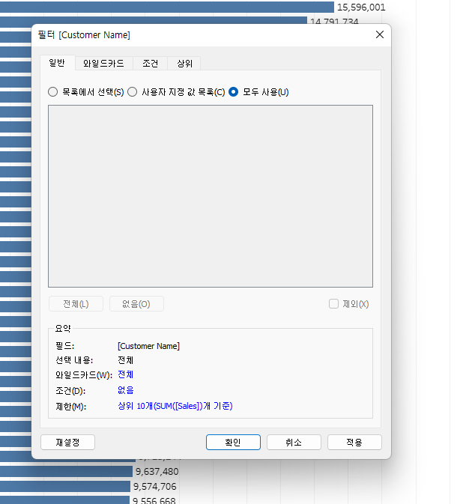Click the 선택 내용 label in summary
The width and height of the screenshot is (469, 504).
coord(74,360)
